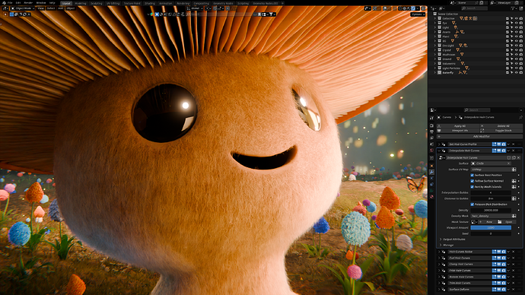Viewport: 525px width, 295px height.
Task: Open the World properties tab icon
Action: point(431,151)
